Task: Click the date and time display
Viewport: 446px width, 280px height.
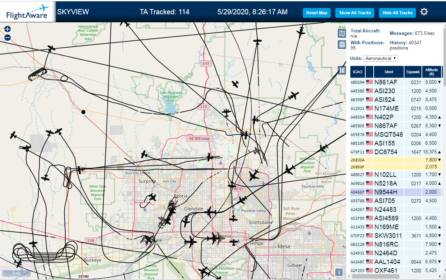Action: (253, 12)
